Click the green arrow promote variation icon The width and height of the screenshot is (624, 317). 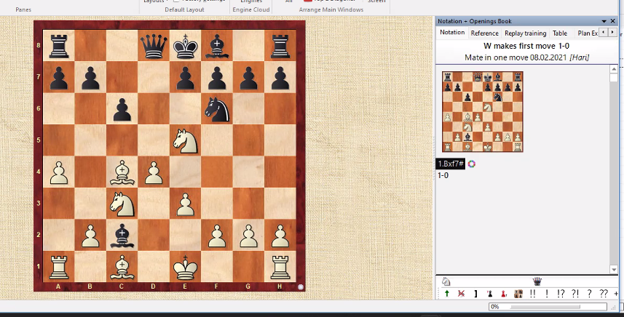[446, 293]
